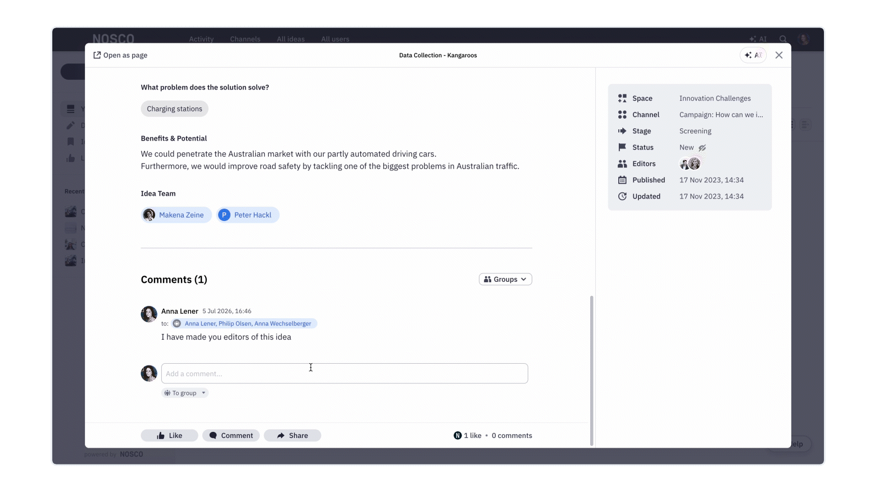Screen dimensions: 874x492
Task: Open the All ideas tab in background nav
Action: tap(291, 39)
